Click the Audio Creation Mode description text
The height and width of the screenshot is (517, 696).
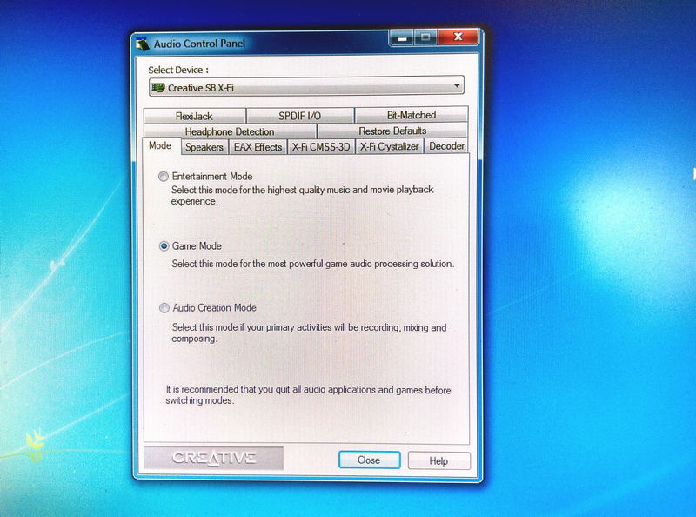[309, 332]
